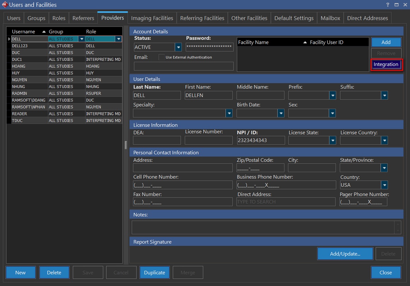The width and height of the screenshot is (410, 286).
Task: Expand the Specialty dropdown
Action: click(229, 113)
